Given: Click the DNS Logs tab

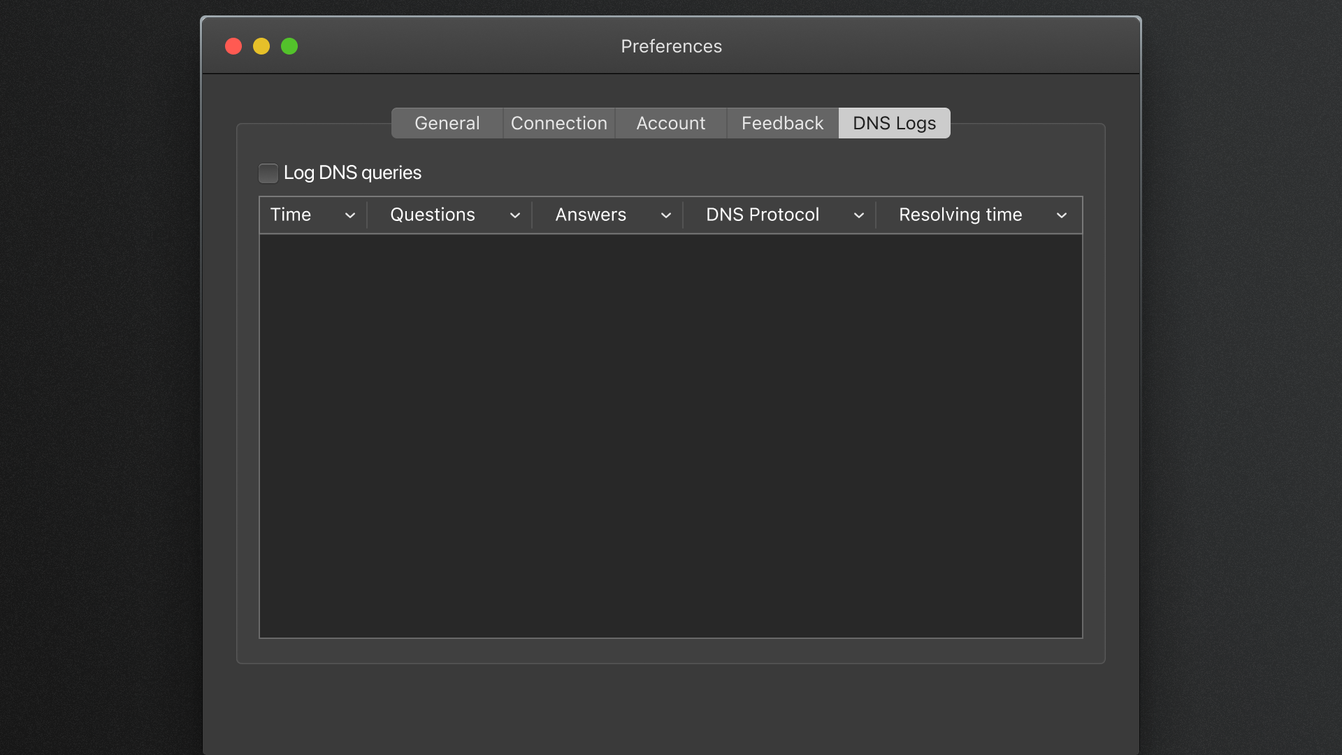Looking at the screenshot, I should point(894,123).
